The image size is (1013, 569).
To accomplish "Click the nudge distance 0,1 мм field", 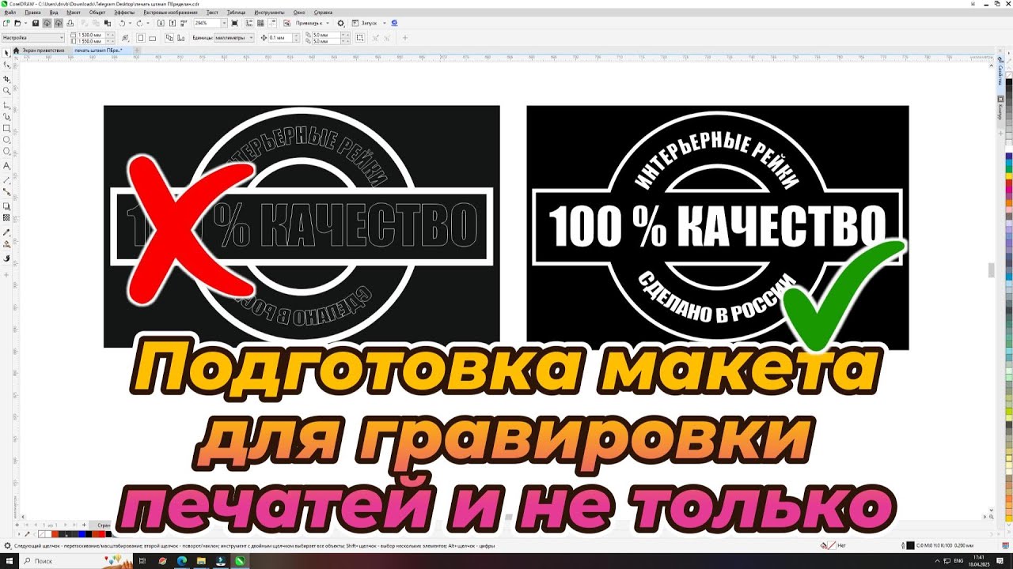I will pos(280,38).
